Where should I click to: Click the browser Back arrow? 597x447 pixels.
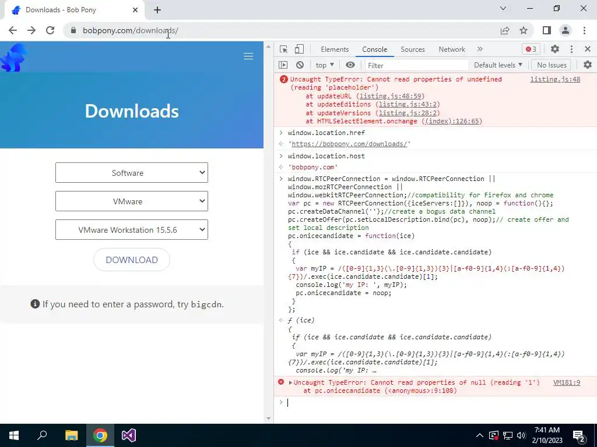pyautogui.click(x=13, y=30)
